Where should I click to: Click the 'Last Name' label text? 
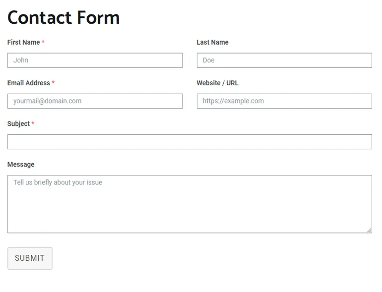click(212, 43)
